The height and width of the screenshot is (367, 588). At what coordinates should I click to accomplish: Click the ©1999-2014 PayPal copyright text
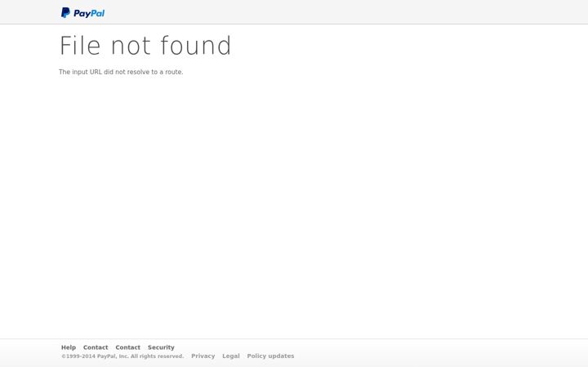(122, 356)
